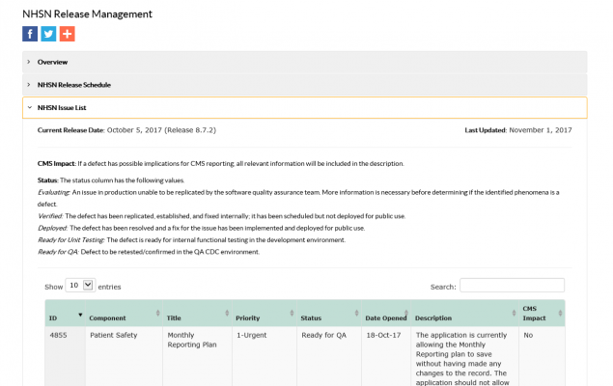Viewport: 613px width, 386px height.
Task: Sort by Status column sort icon
Action: 354,314
